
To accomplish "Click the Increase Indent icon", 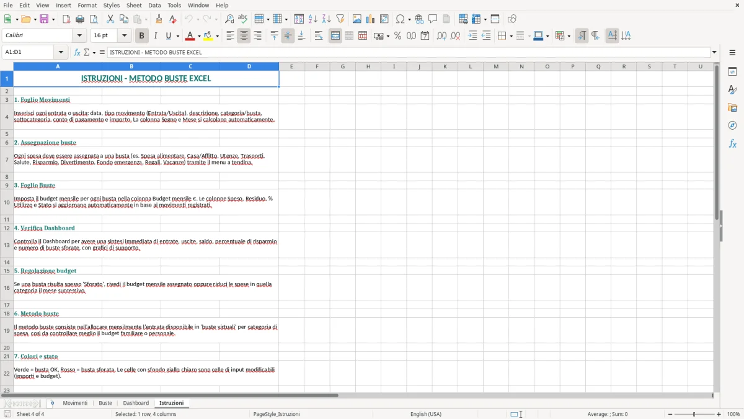I will pos(472,36).
